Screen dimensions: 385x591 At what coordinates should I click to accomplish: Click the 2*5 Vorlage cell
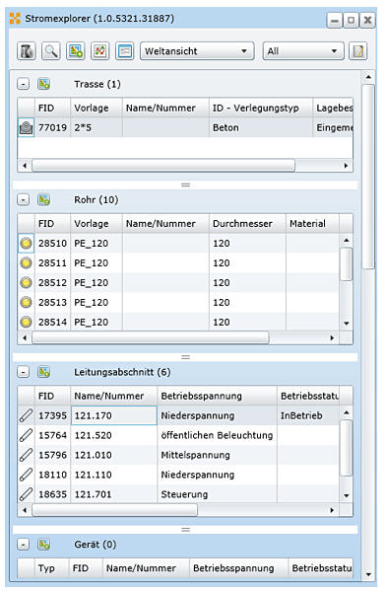point(96,127)
